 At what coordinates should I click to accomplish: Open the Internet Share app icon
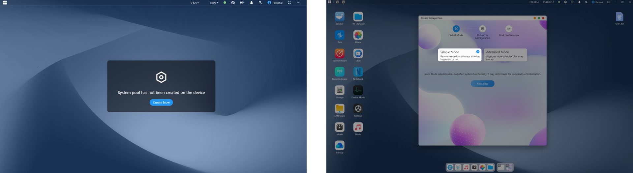340,54
